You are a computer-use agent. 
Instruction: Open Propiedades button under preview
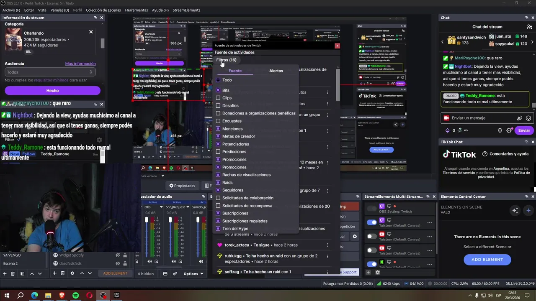coord(182,186)
